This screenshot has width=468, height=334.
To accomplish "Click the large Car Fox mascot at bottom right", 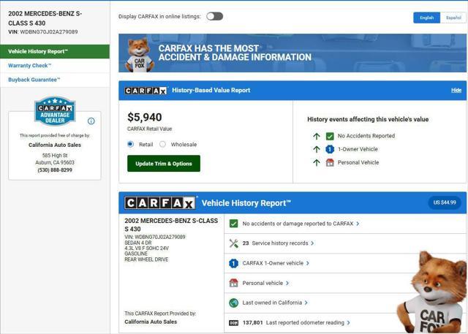I will tap(432, 292).
